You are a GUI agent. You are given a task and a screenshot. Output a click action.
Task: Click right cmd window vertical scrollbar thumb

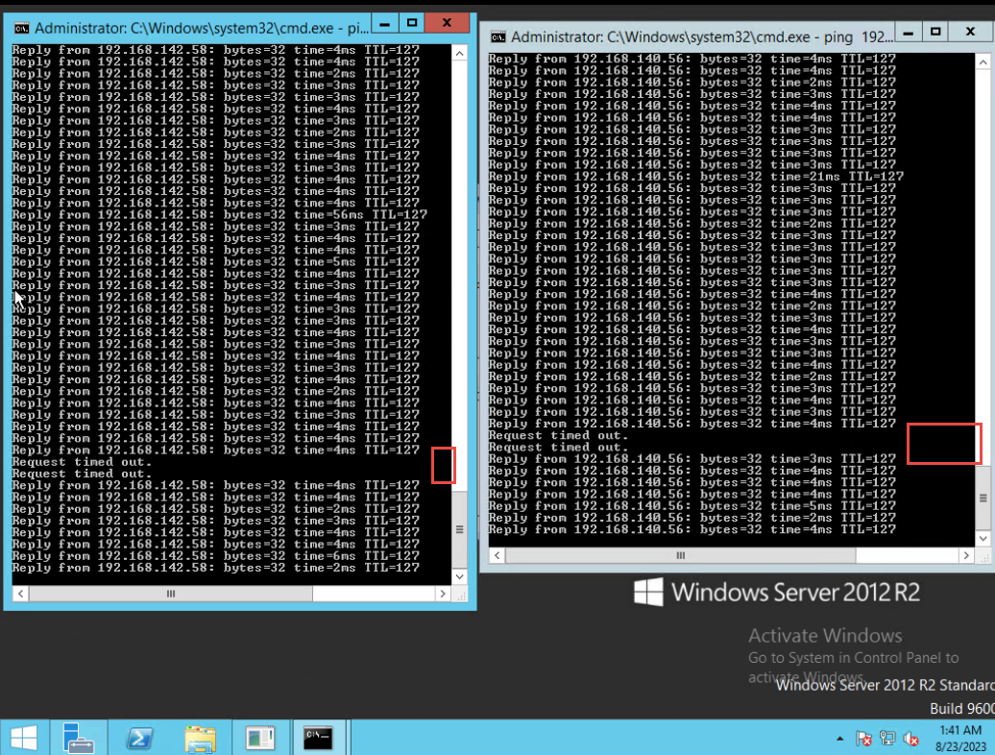pyautogui.click(x=983, y=498)
